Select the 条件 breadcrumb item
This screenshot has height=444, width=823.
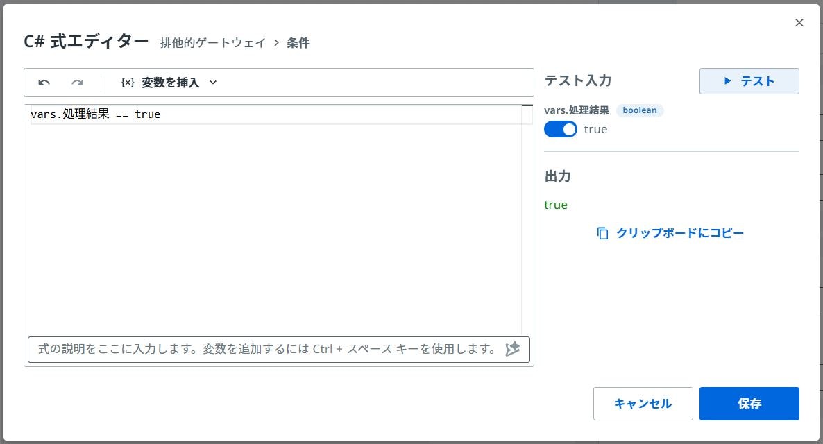click(x=299, y=43)
